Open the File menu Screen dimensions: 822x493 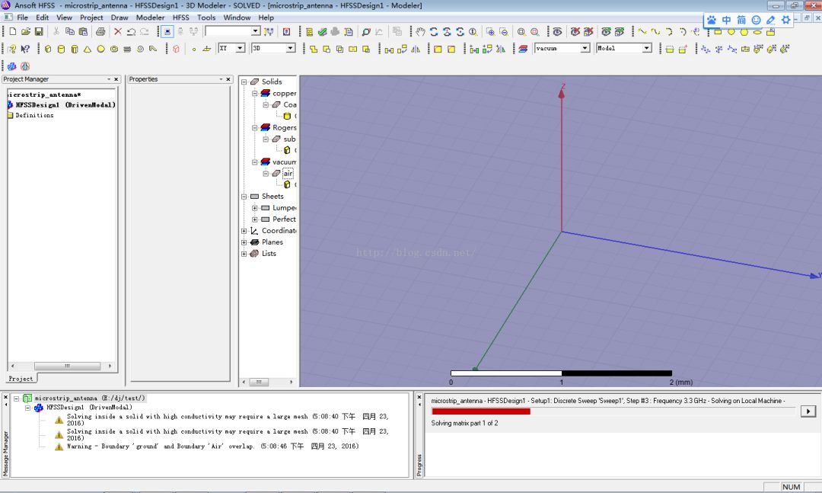23,18
